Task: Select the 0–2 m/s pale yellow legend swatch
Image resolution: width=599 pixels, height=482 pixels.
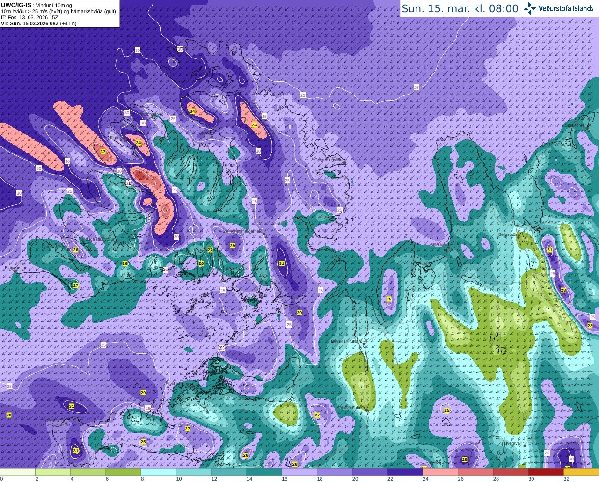Action: click(x=18, y=472)
